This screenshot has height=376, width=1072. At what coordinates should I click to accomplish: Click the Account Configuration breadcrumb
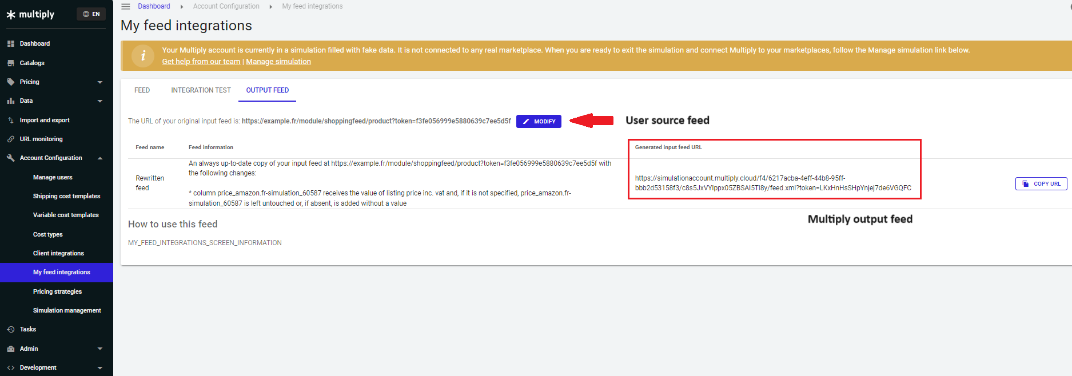226,6
